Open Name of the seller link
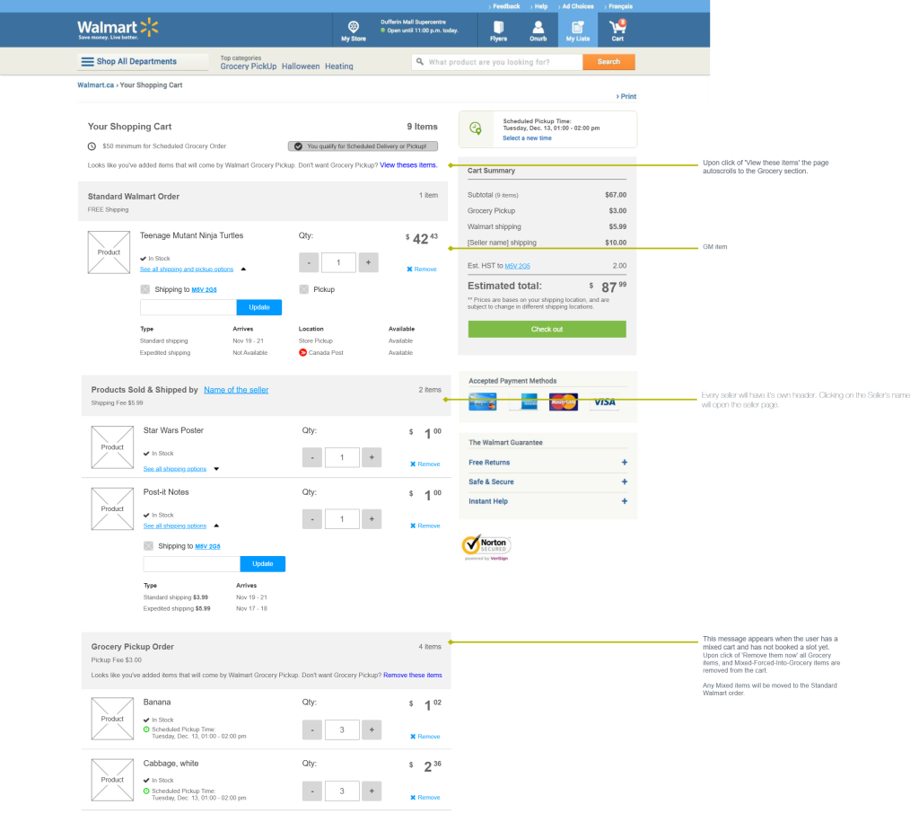Screen dimensions: 919x813 pos(236,390)
